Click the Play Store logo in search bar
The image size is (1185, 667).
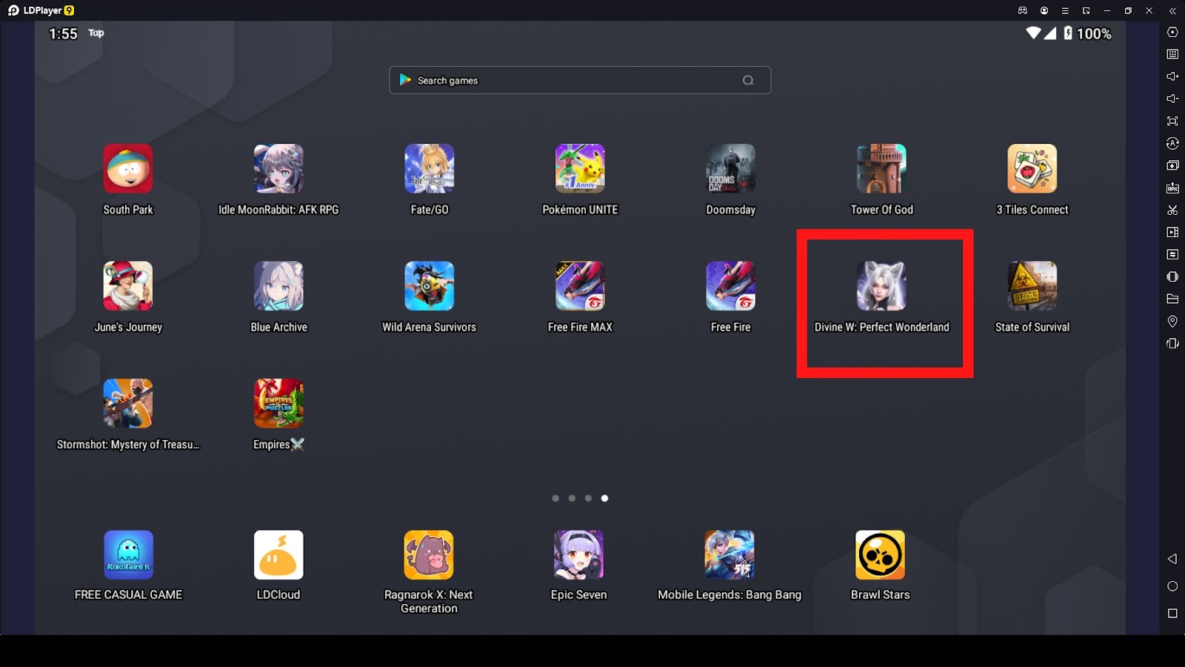[x=405, y=80]
